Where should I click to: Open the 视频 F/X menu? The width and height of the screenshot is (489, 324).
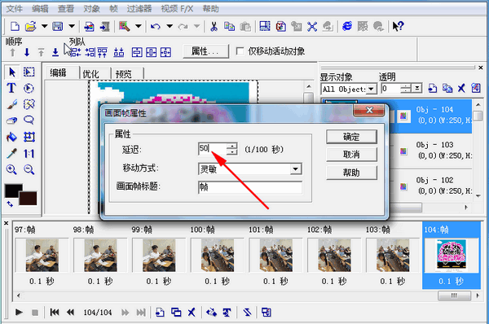(x=177, y=9)
